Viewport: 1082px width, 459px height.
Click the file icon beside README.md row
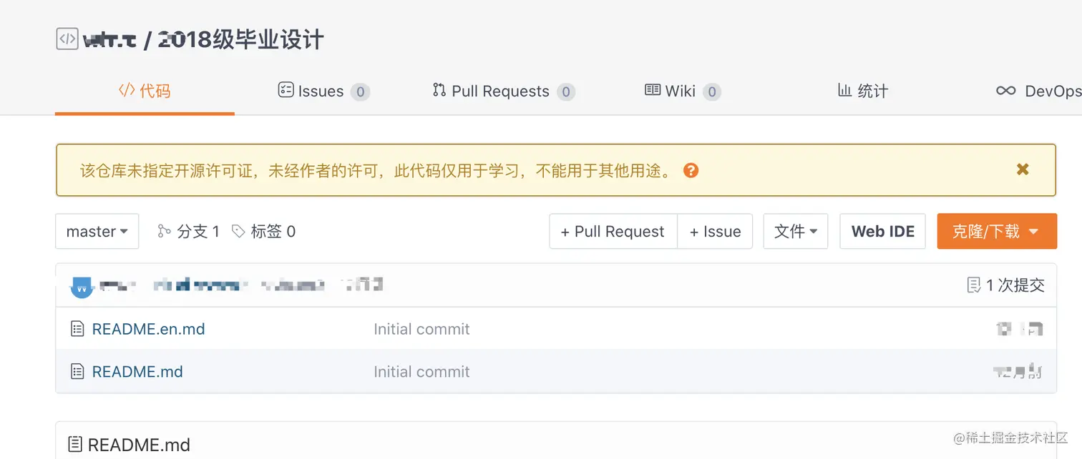coord(77,372)
